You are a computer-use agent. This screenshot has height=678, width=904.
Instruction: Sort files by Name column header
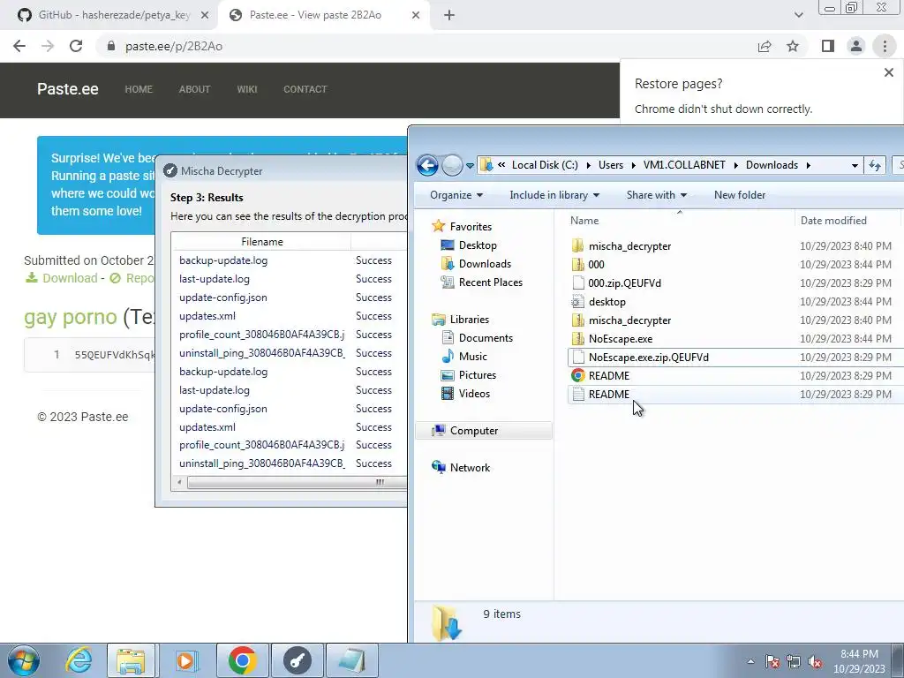coord(584,220)
